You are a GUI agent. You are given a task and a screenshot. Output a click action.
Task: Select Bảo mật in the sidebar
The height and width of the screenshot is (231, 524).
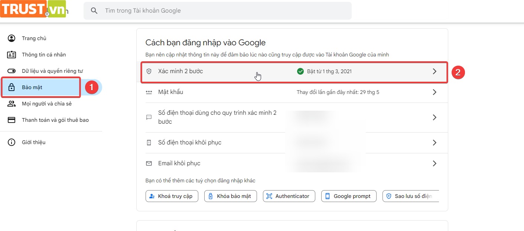(51, 87)
